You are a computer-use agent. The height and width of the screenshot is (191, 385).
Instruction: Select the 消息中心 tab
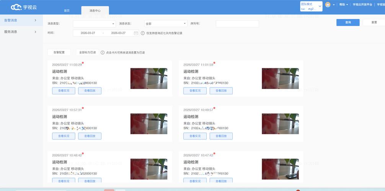95,11
